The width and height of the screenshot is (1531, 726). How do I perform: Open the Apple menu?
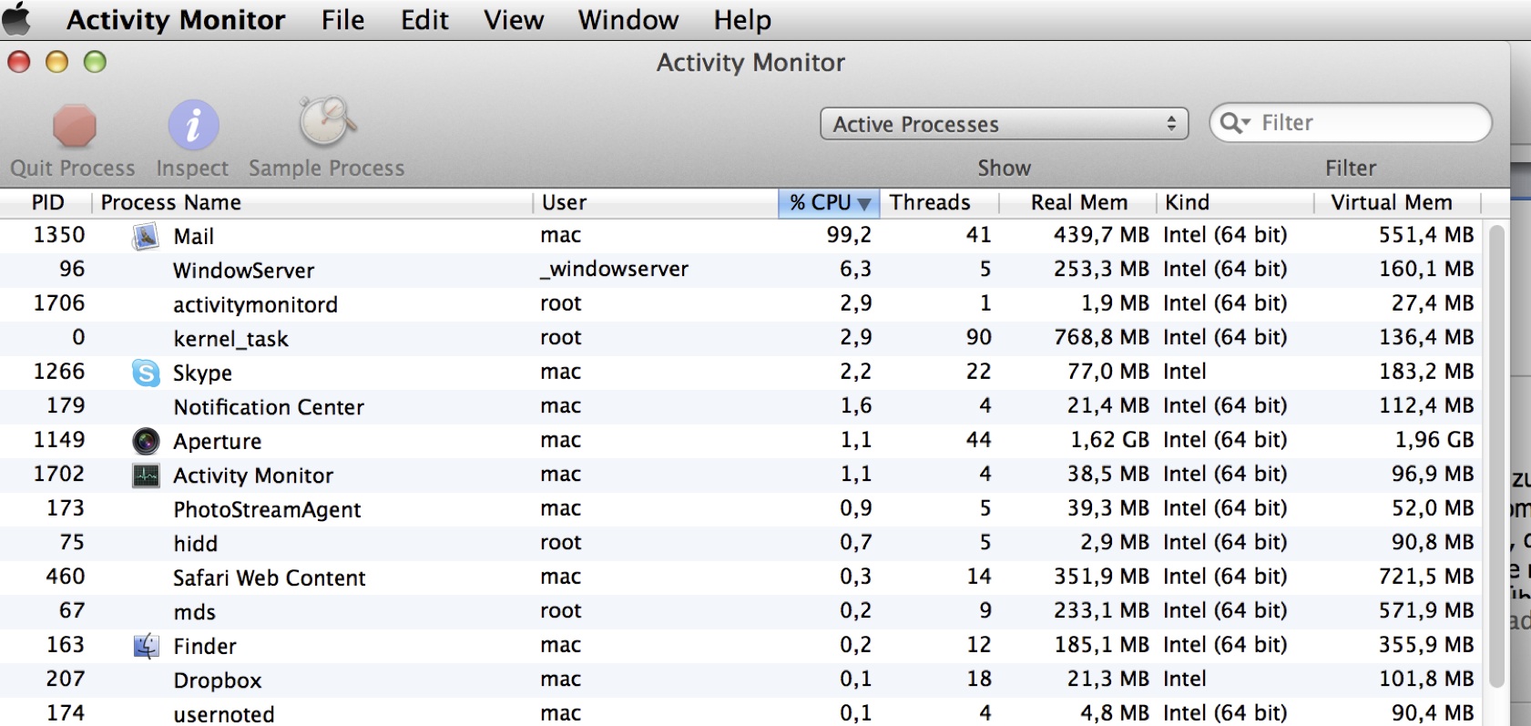[x=18, y=19]
